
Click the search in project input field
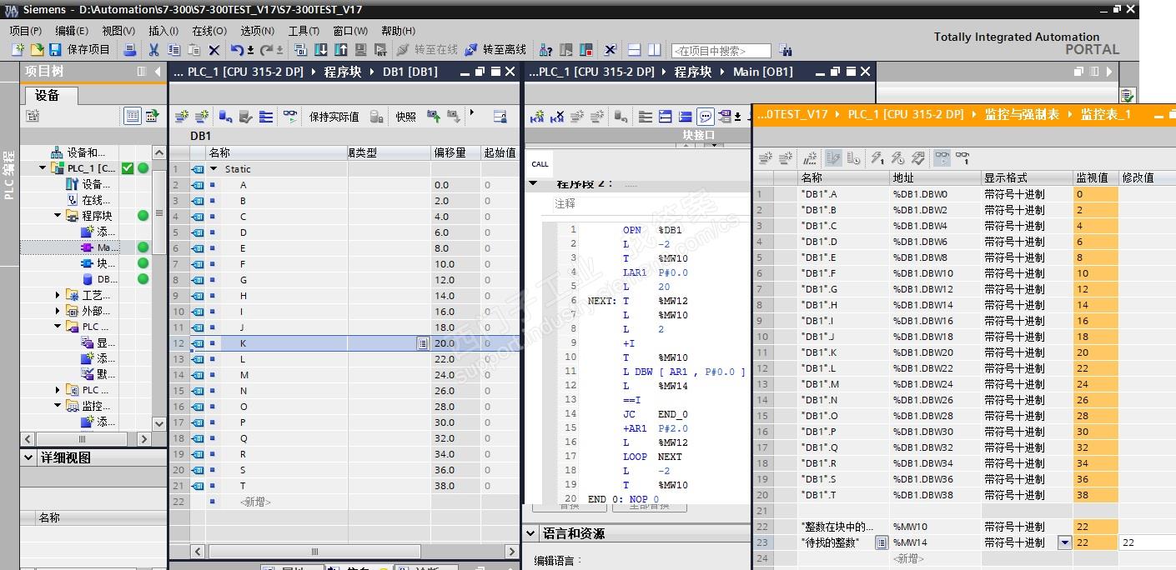[x=721, y=51]
